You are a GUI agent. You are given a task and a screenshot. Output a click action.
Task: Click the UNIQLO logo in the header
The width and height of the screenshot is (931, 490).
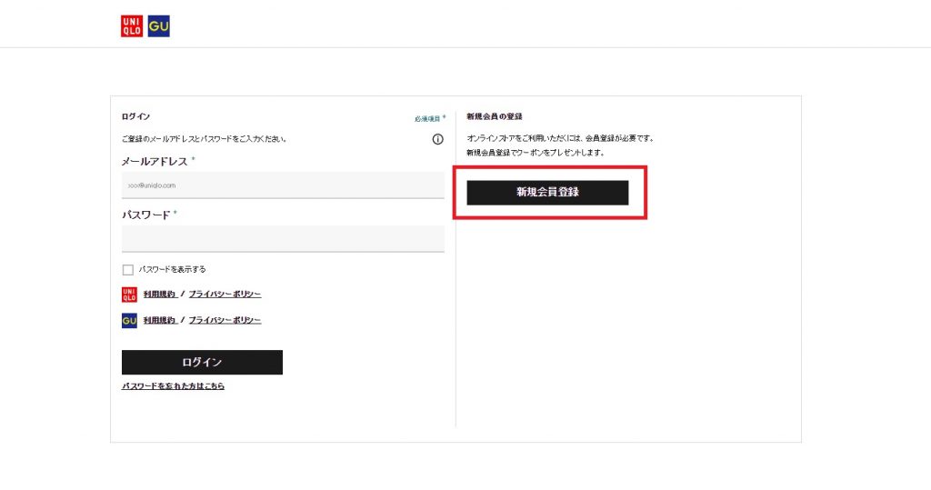click(x=132, y=26)
